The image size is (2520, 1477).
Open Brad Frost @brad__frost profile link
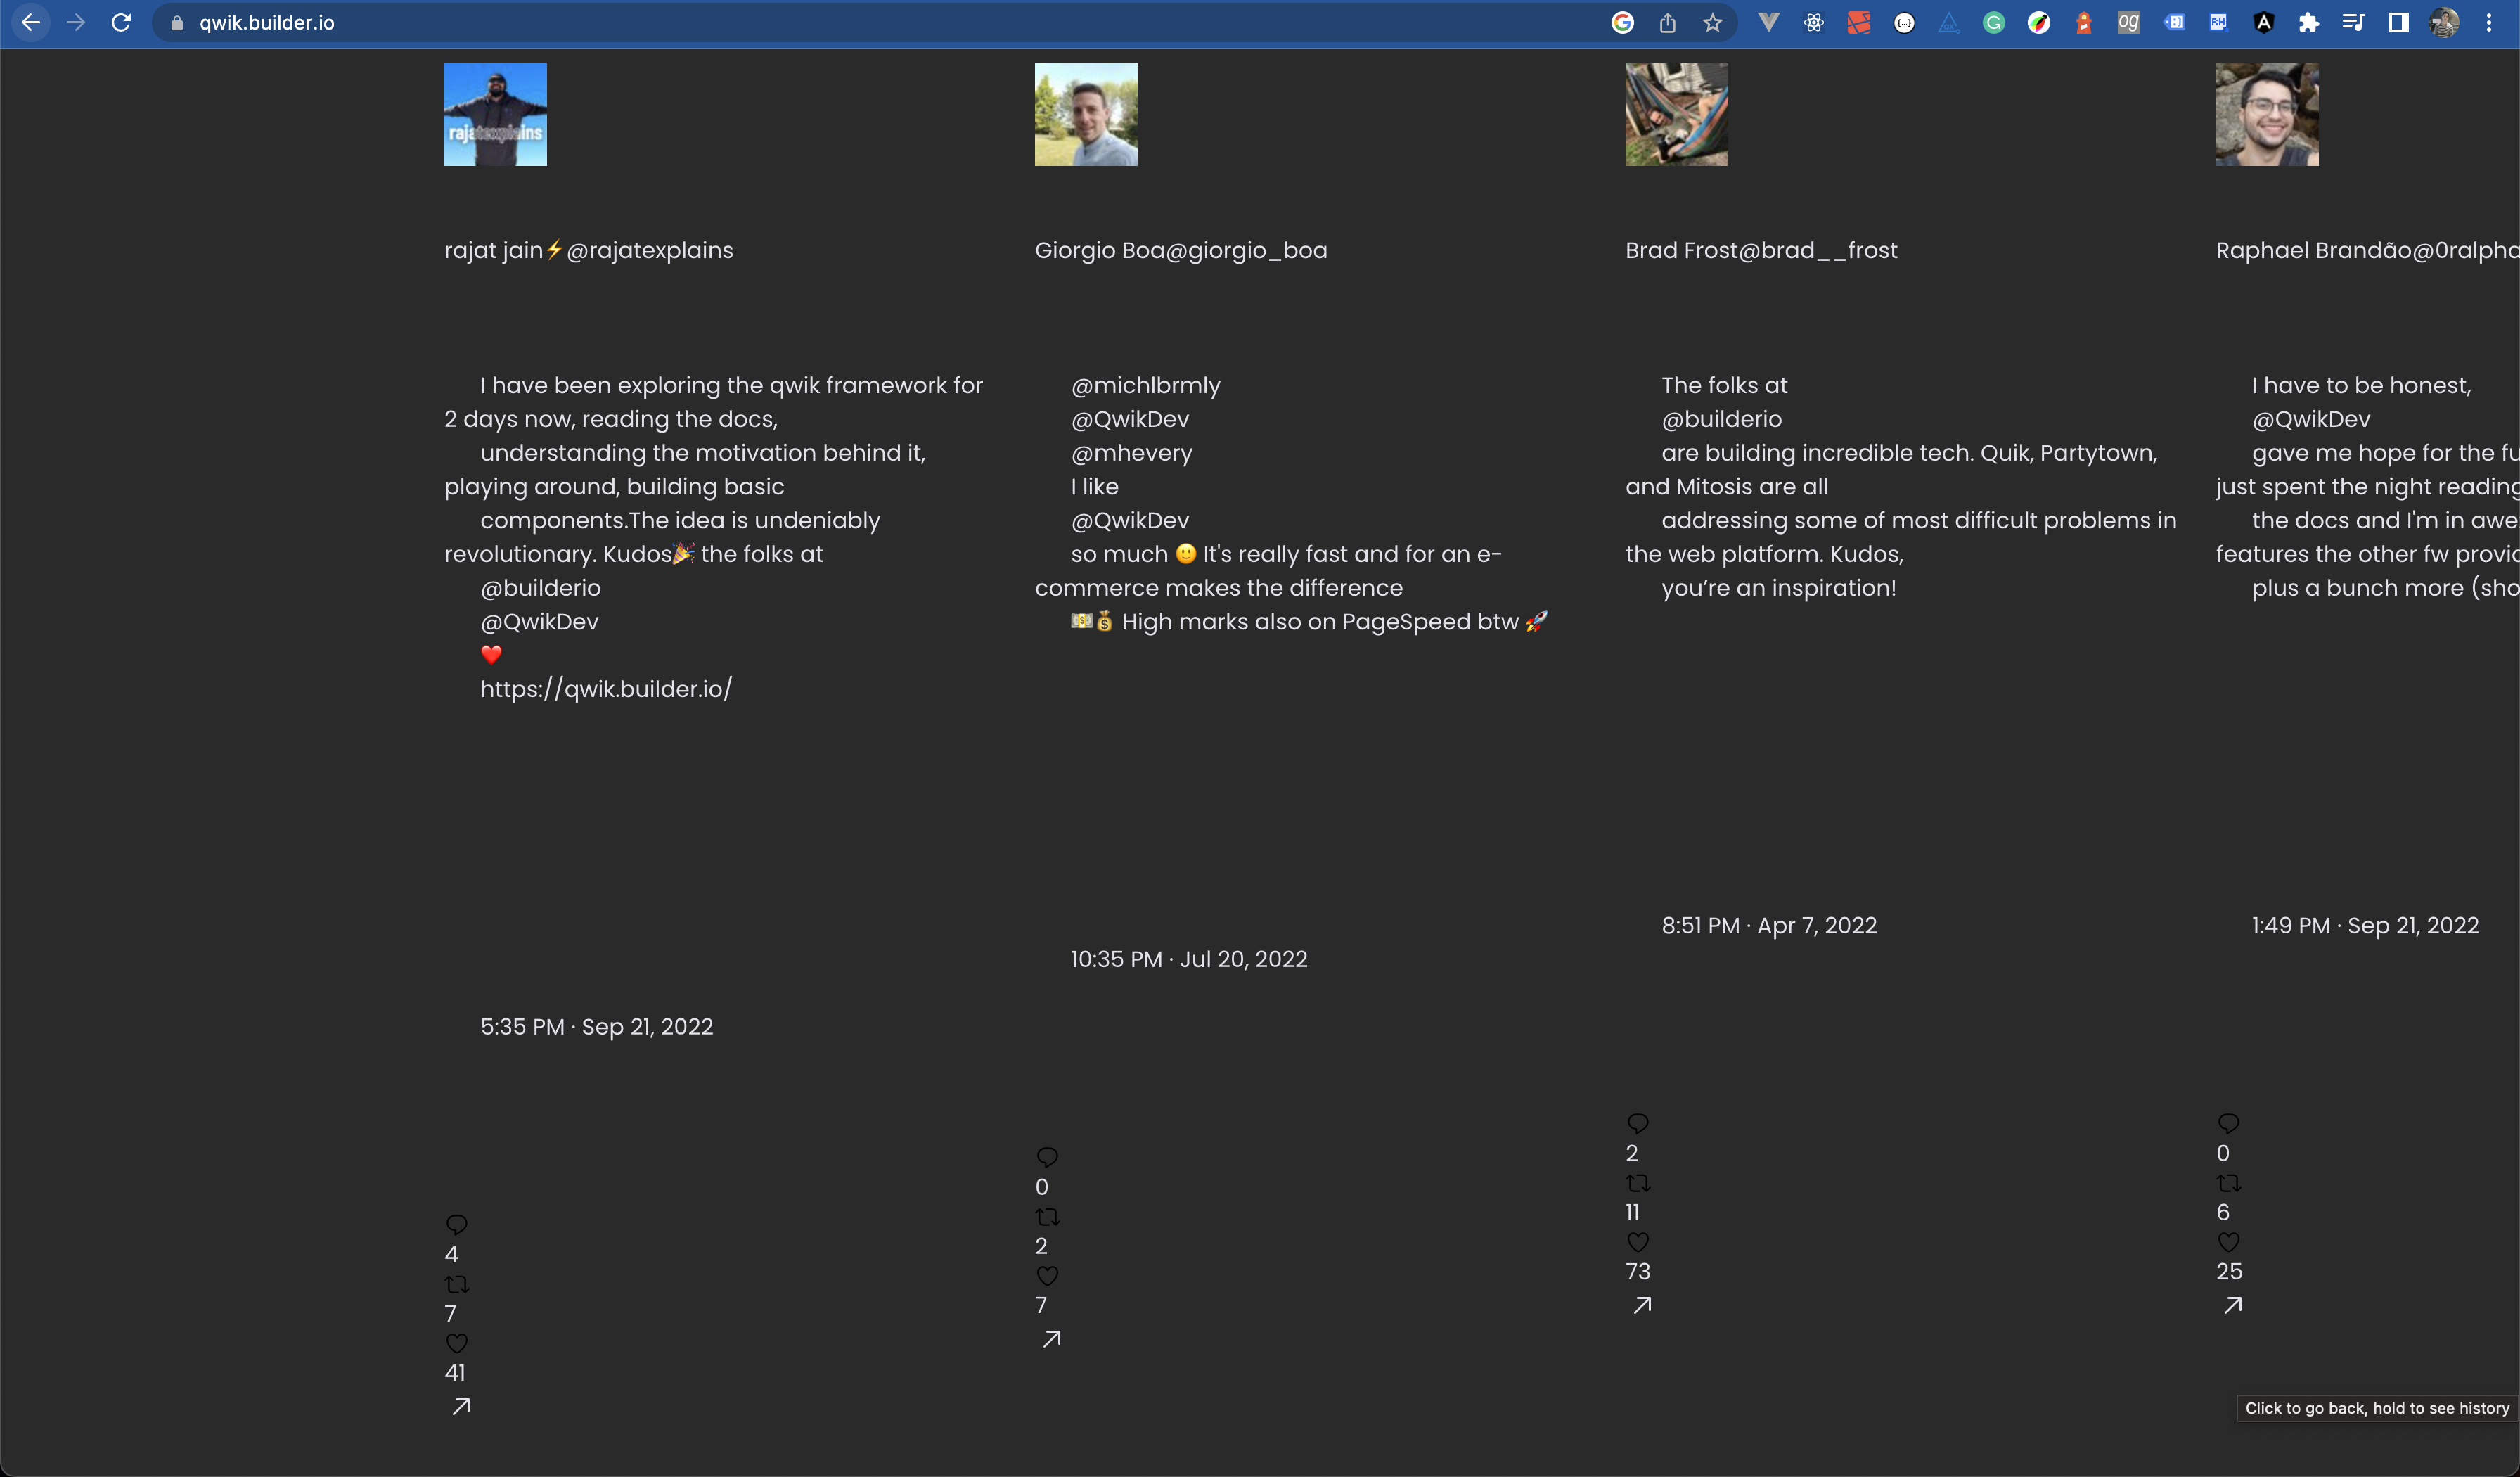pos(1761,250)
